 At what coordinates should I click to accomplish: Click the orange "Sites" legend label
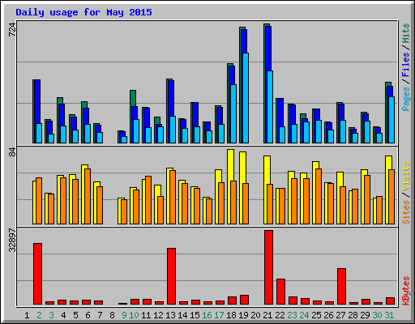405,212
